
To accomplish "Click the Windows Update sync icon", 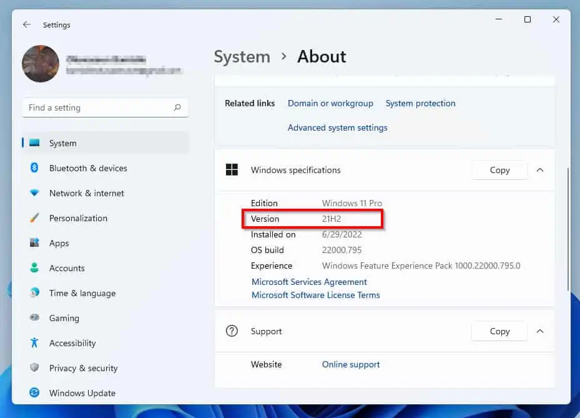I will coord(34,392).
